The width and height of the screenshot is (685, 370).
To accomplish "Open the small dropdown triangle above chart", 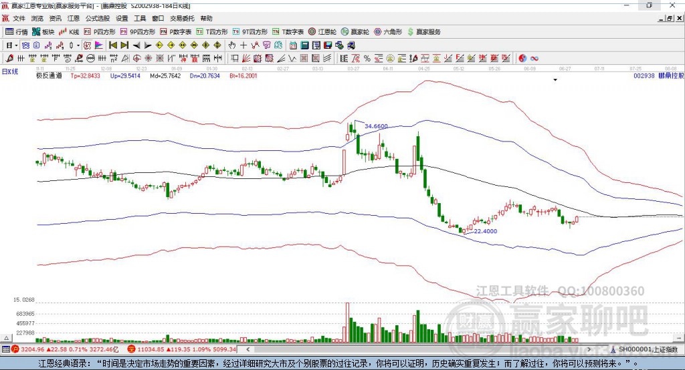I will [555, 80].
